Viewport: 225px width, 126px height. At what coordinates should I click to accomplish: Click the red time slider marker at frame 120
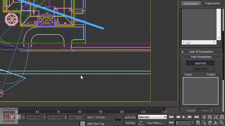pyautogui.click(x=164, y=108)
